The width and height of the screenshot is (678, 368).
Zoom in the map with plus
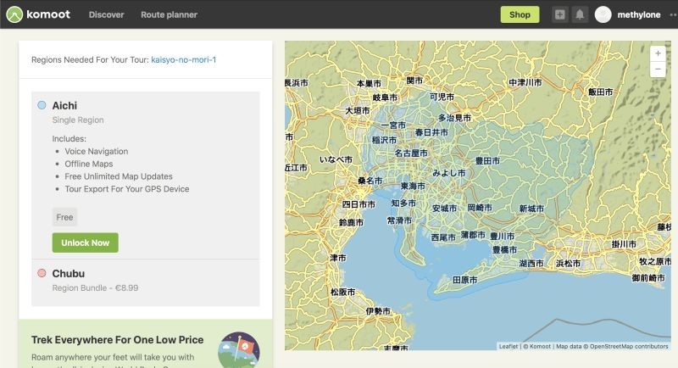[658, 53]
